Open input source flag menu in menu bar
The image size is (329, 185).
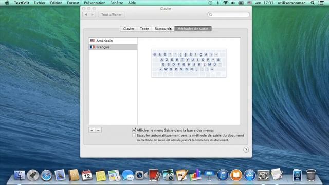pyautogui.click(x=249, y=3)
